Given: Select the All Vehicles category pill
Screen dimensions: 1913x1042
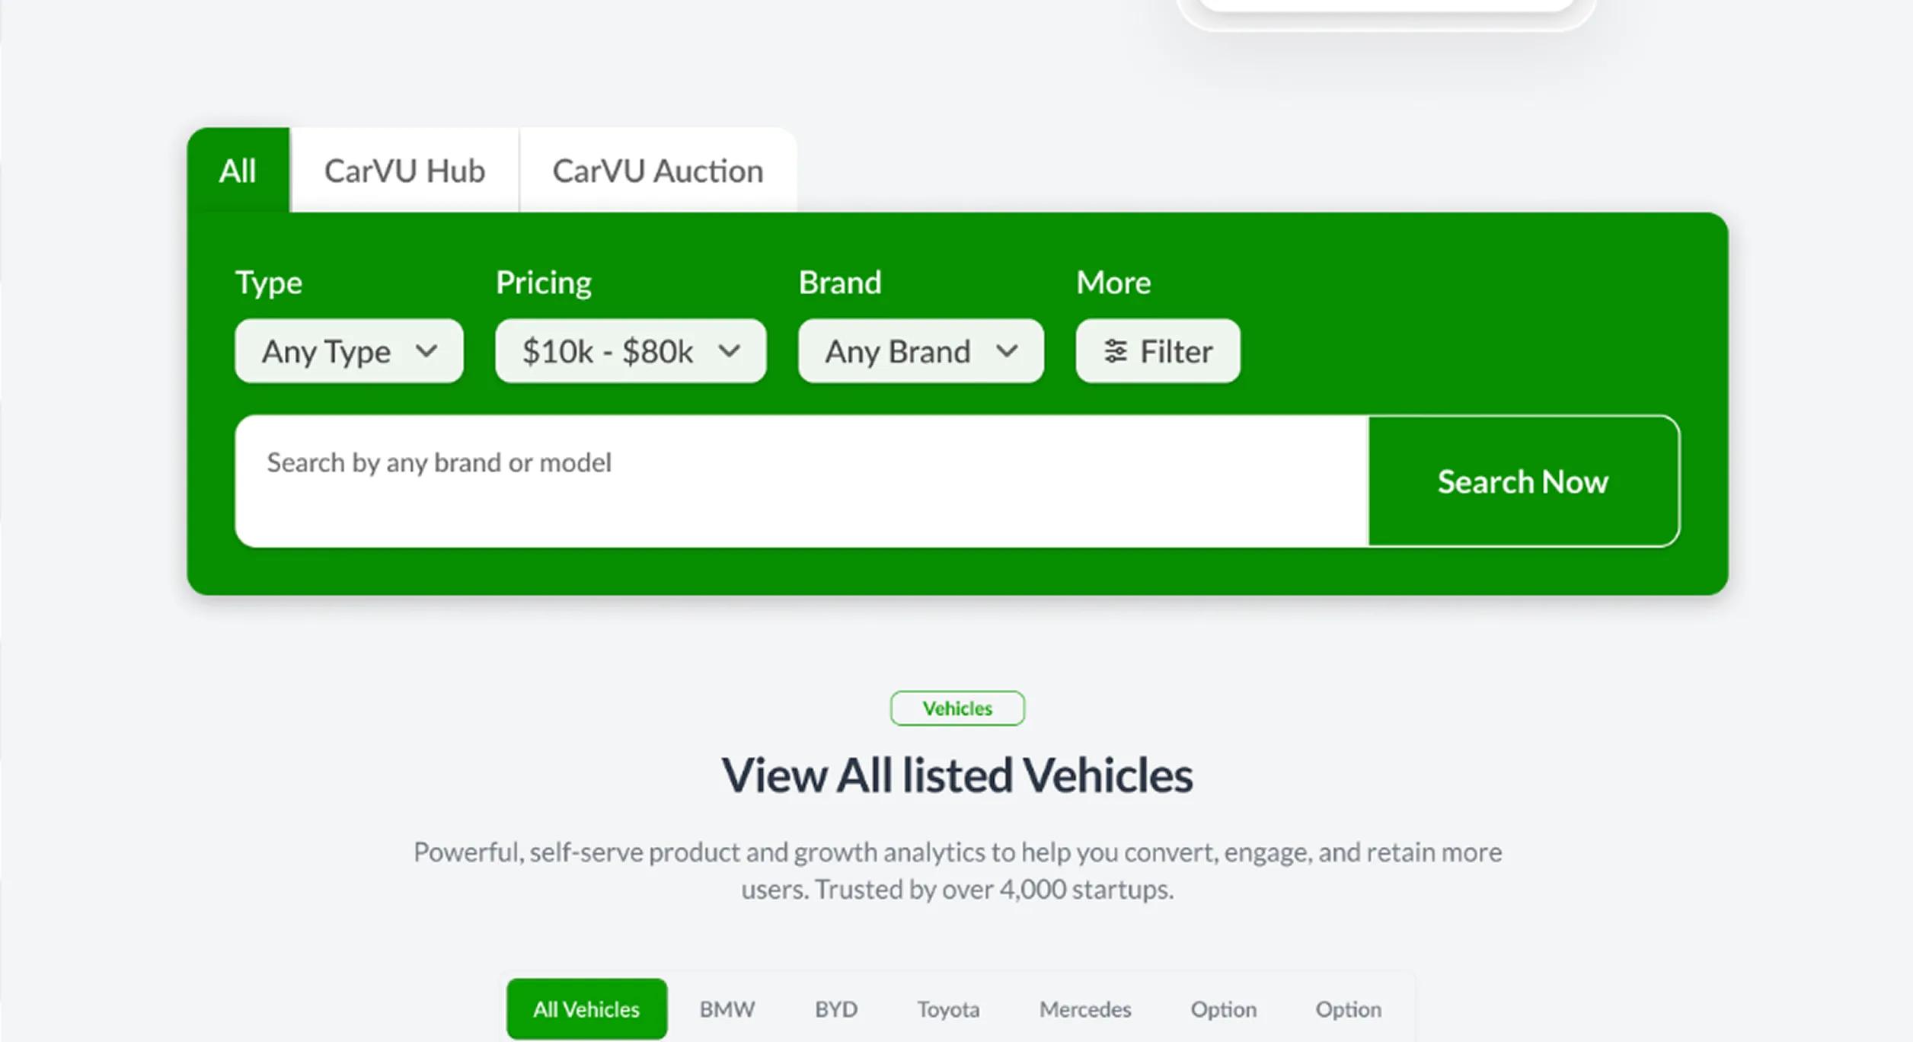Looking at the screenshot, I should click(586, 1009).
